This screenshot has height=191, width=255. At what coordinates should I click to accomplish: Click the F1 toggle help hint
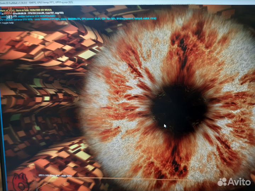tap(7, 23)
